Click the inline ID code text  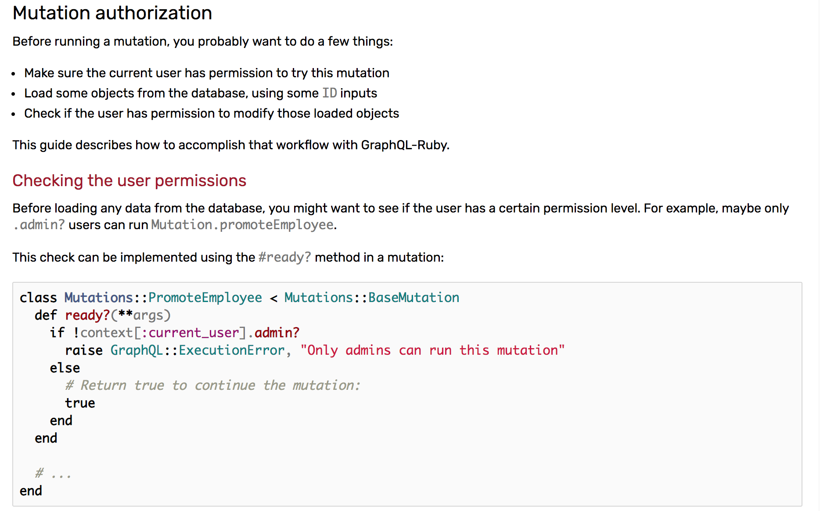point(330,93)
